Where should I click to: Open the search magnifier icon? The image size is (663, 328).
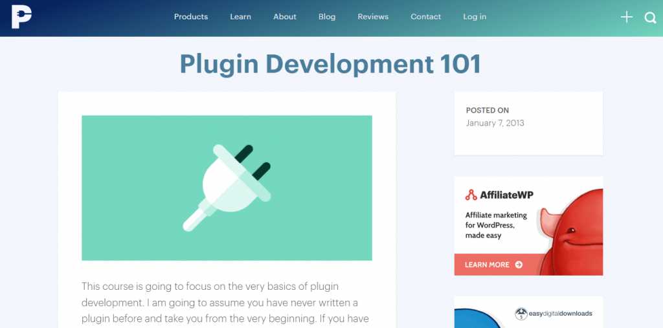pyautogui.click(x=650, y=17)
